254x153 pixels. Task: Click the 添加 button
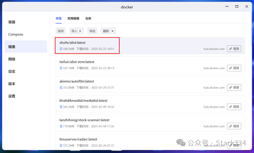[61, 31]
